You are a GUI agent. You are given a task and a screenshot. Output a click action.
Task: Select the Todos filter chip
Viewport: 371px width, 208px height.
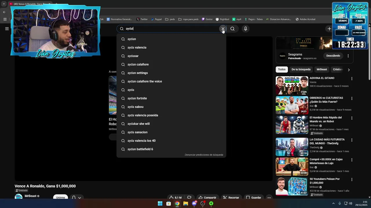tap(282, 69)
